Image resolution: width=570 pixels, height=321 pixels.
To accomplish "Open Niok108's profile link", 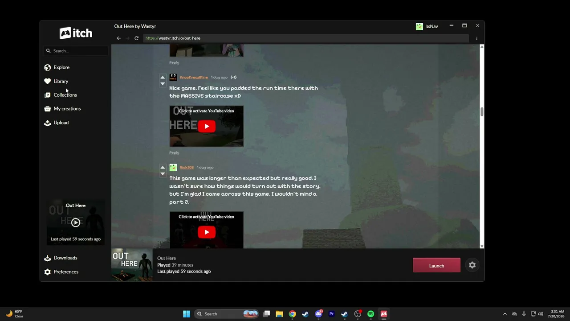I will 187,168.
